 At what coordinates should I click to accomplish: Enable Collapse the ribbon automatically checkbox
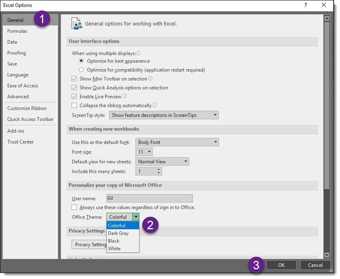tap(74, 106)
